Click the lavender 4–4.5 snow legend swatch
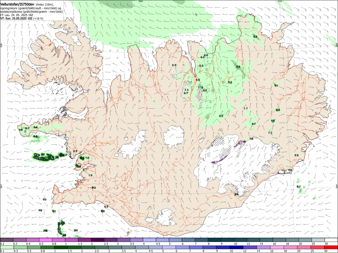The width and height of the screenshot is (338, 253). point(149,240)
